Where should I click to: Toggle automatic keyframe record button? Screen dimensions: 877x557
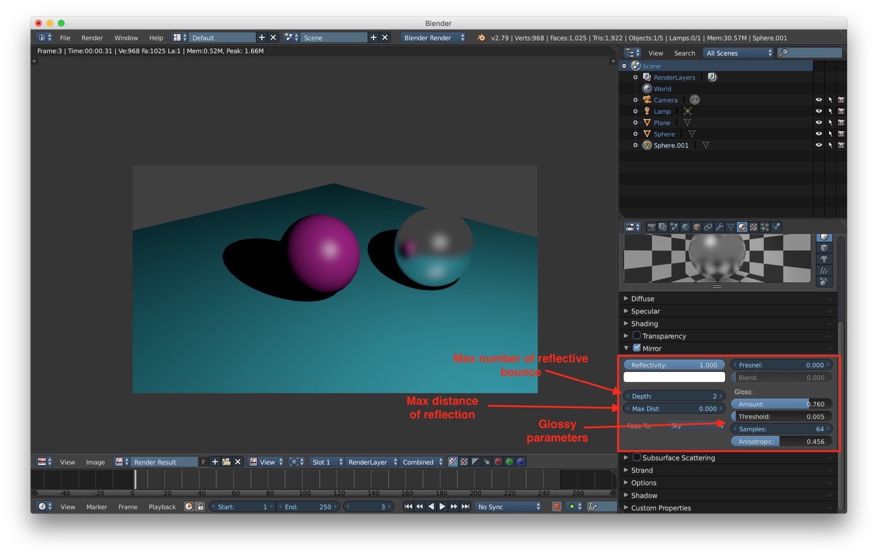556,506
